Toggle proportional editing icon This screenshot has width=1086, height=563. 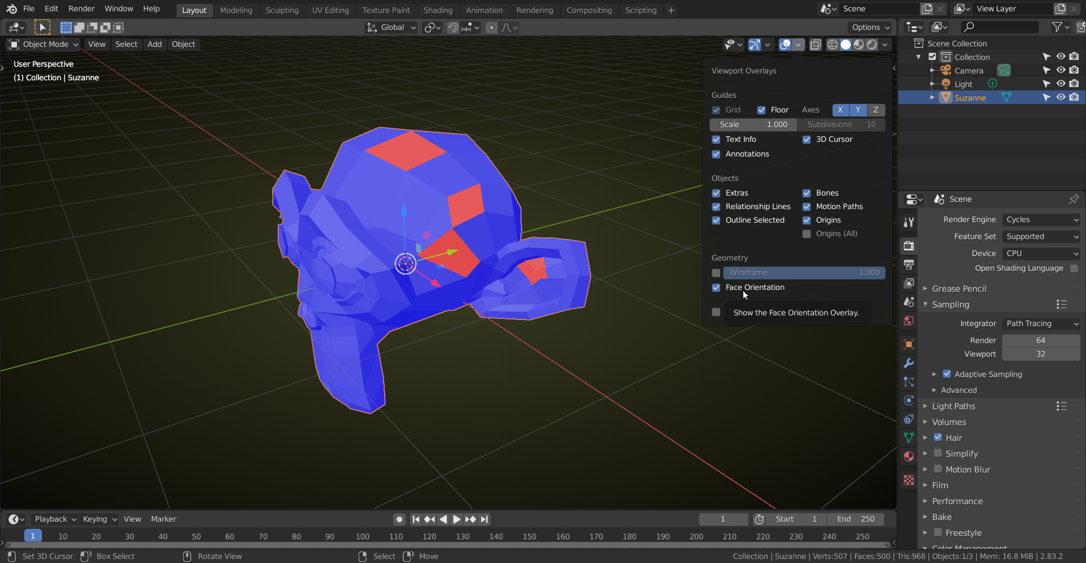click(x=492, y=28)
